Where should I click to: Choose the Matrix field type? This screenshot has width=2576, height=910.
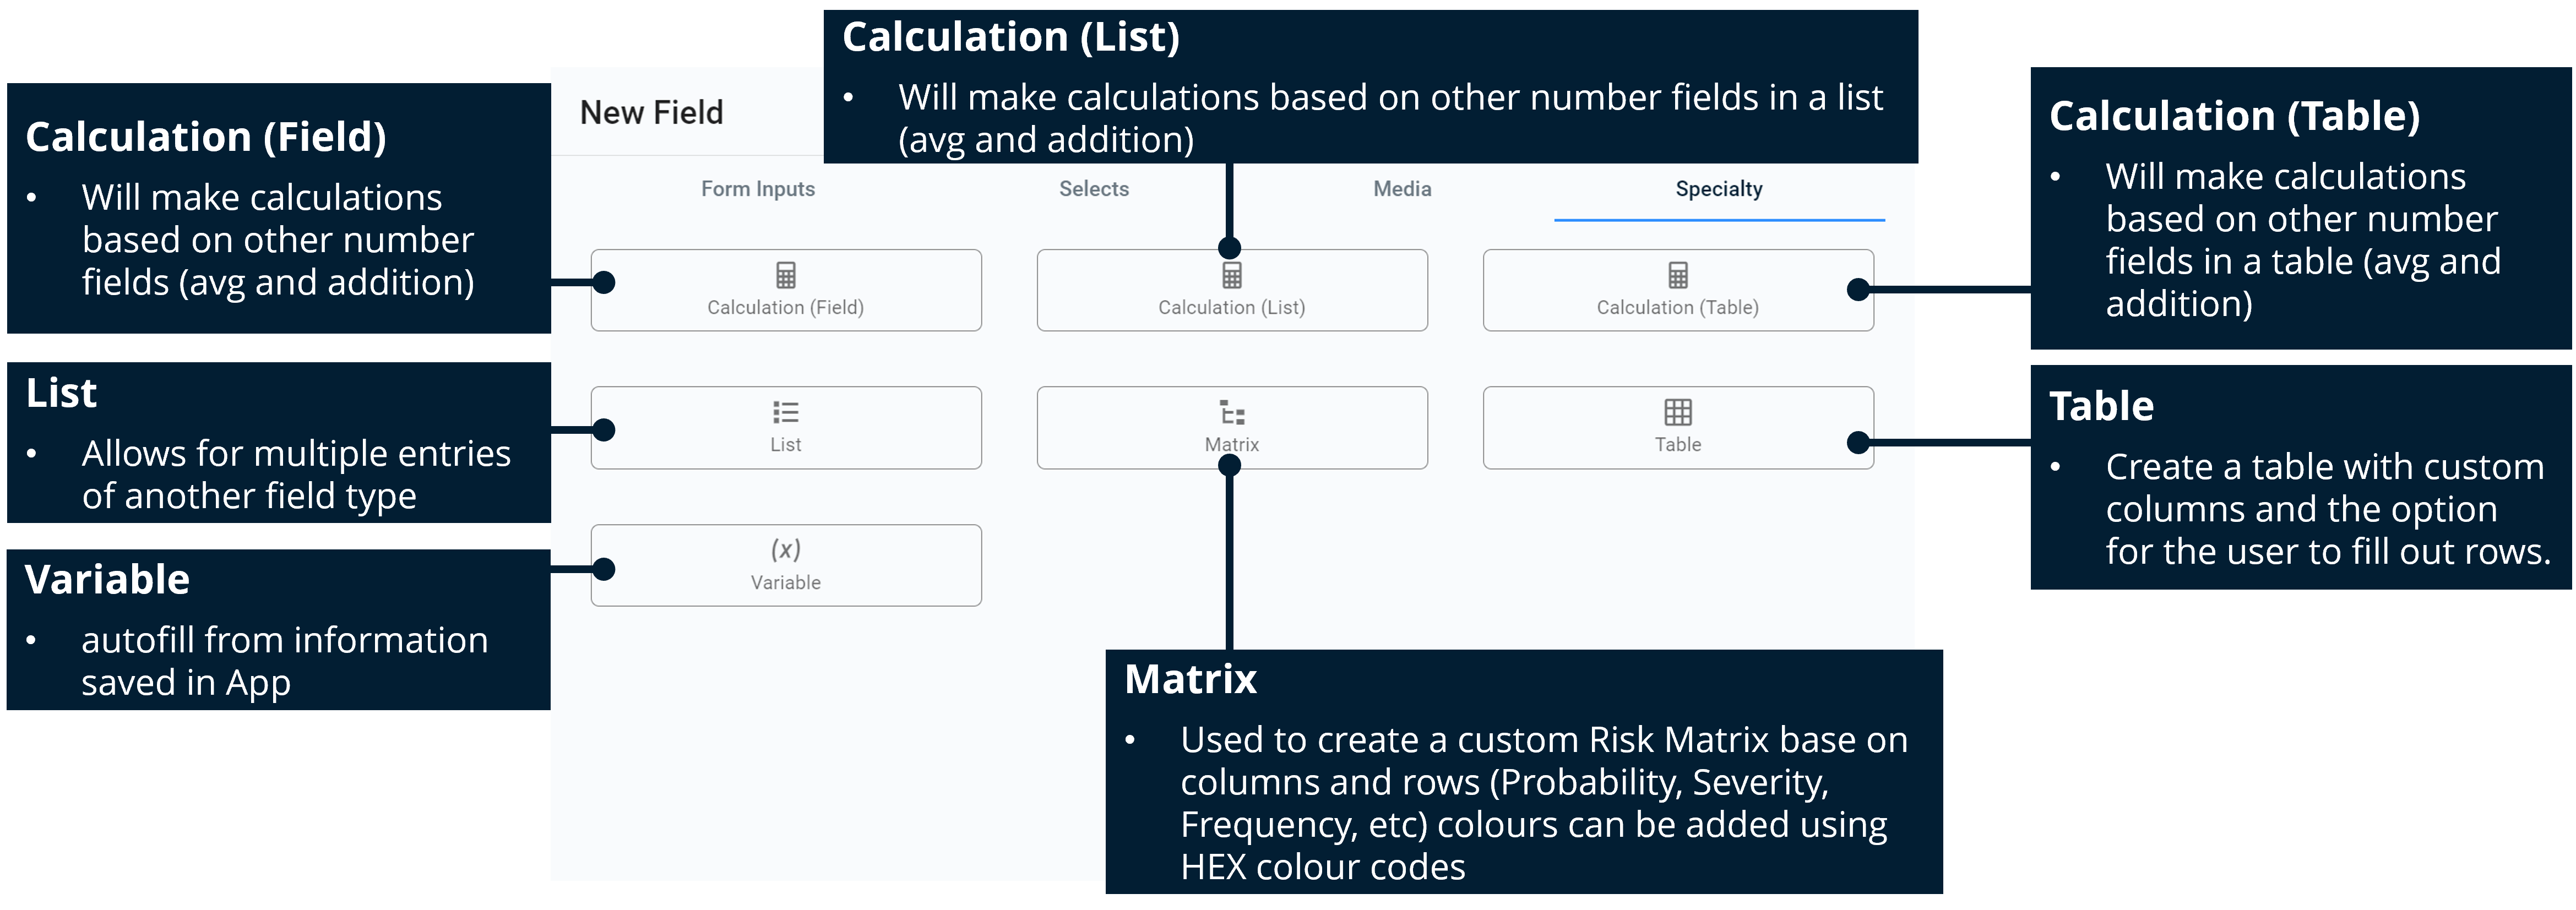(1232, 428)
